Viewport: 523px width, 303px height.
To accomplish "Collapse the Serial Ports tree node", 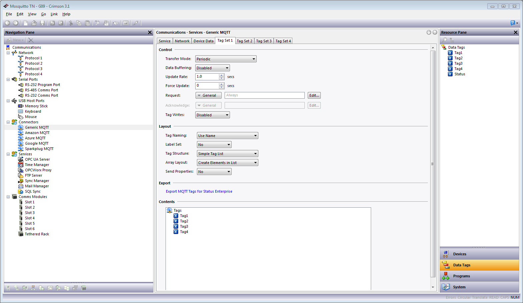I will (8, 79).
